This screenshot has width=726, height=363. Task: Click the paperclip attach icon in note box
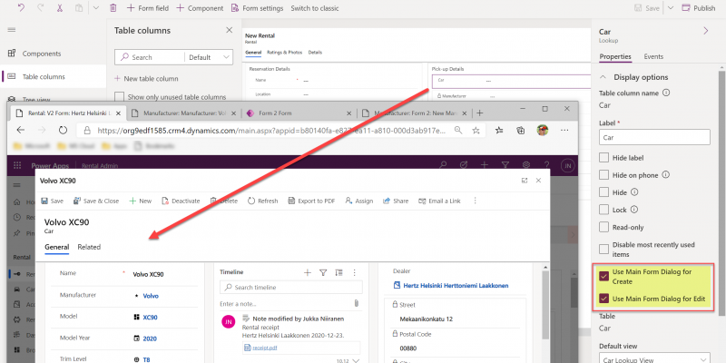[356, 303]
